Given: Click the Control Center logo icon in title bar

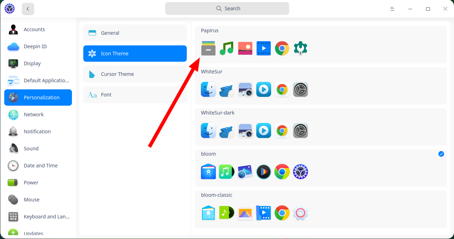Looking at the screenshot, I should click(10, 9).
